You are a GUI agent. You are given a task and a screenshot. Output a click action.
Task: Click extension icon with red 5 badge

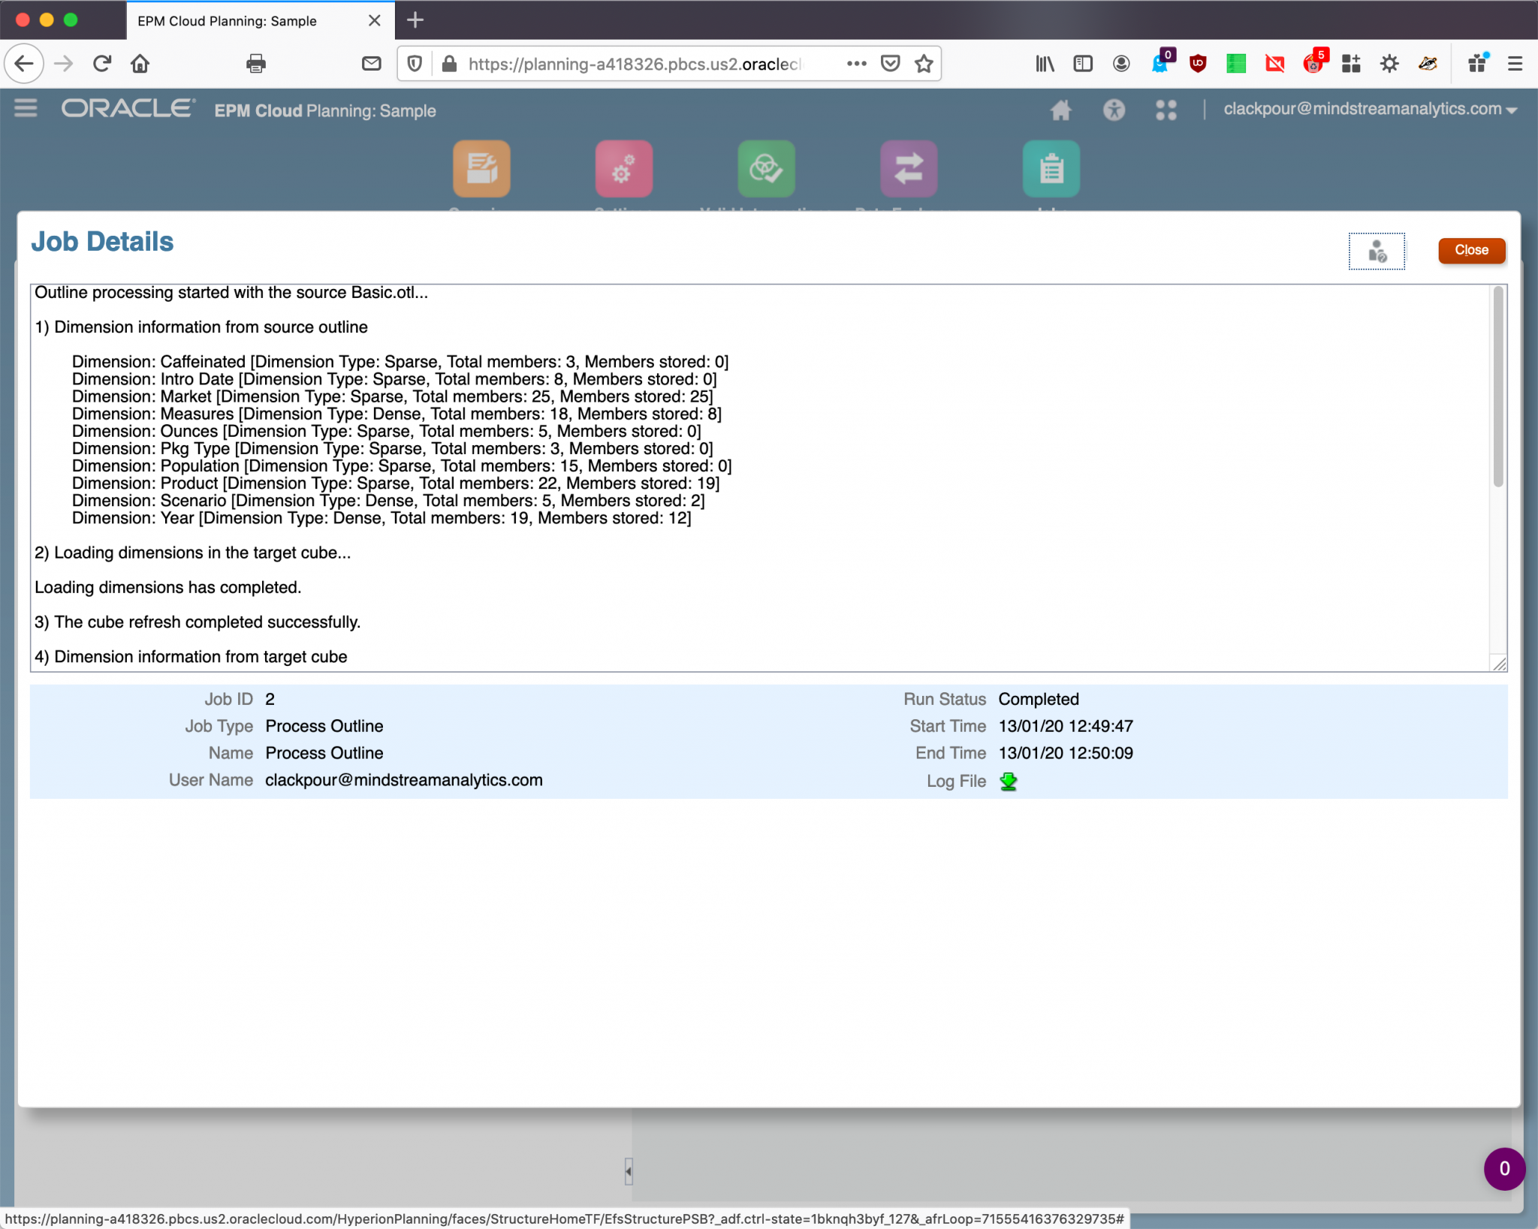(1315, 62)
